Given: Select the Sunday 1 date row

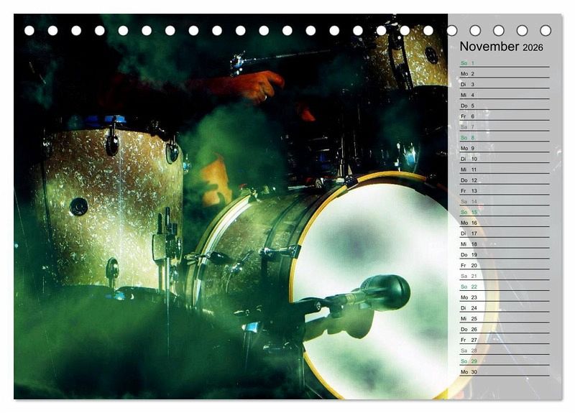Looking at the screenshot, I should coord(503,63).
